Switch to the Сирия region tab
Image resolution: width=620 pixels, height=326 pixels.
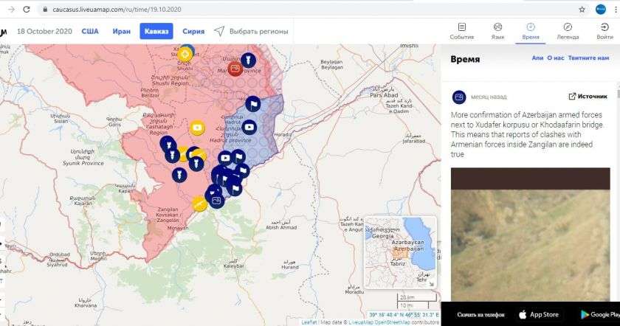193,31
